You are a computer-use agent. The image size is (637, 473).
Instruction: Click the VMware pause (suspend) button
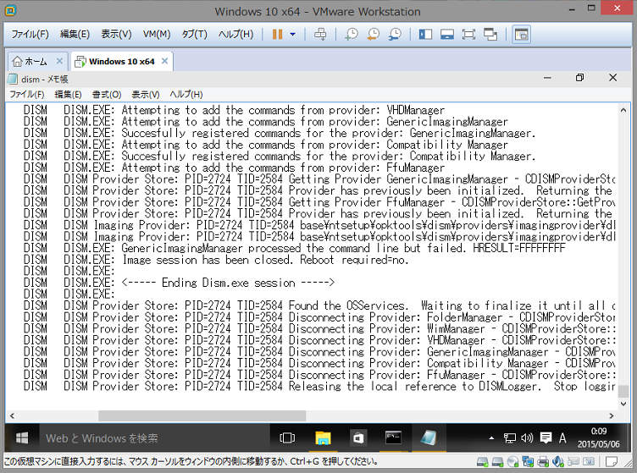277,35
